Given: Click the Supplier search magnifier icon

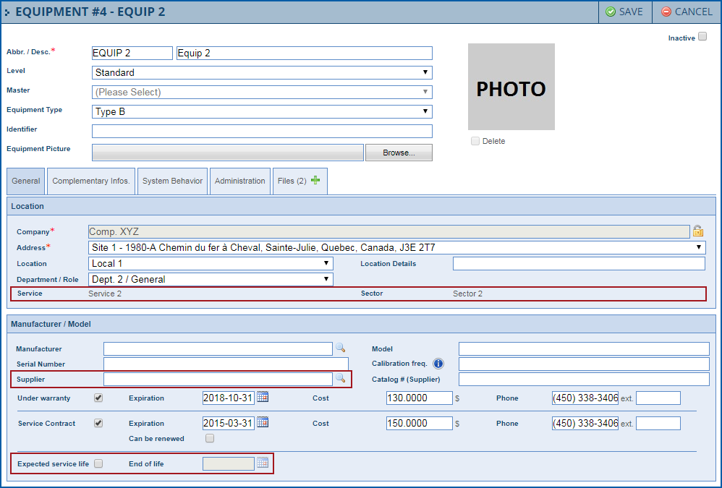Looking at the screenshot, I should coord(340,379).
